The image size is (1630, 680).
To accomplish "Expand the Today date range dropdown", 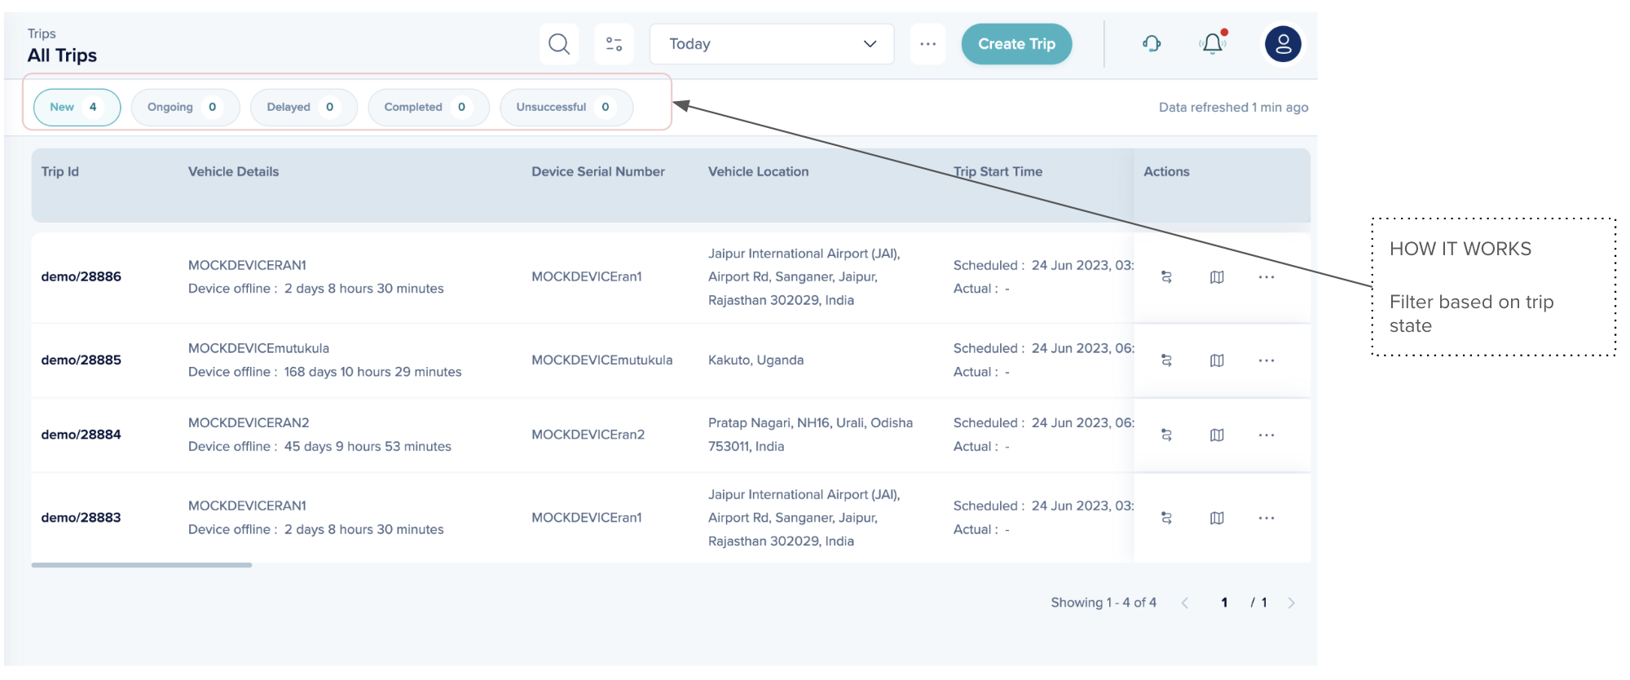I will (x=771, y=44).
